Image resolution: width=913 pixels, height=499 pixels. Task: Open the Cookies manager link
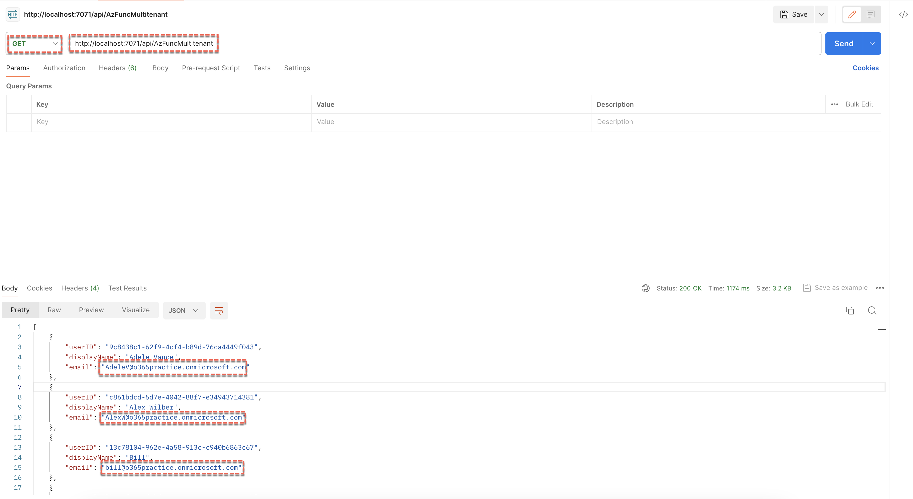click(866, 68)
